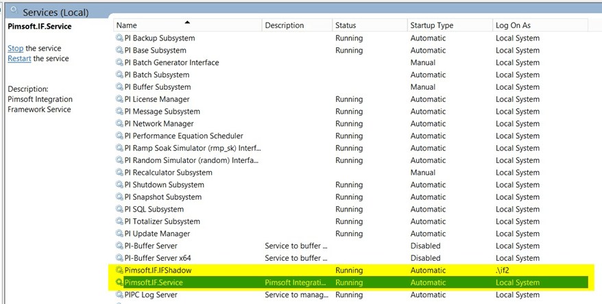This screenshot has width=602, height=304.
Task: Select the Pimsoft.IF.IFShadow service name
Action: coord(158,270)
